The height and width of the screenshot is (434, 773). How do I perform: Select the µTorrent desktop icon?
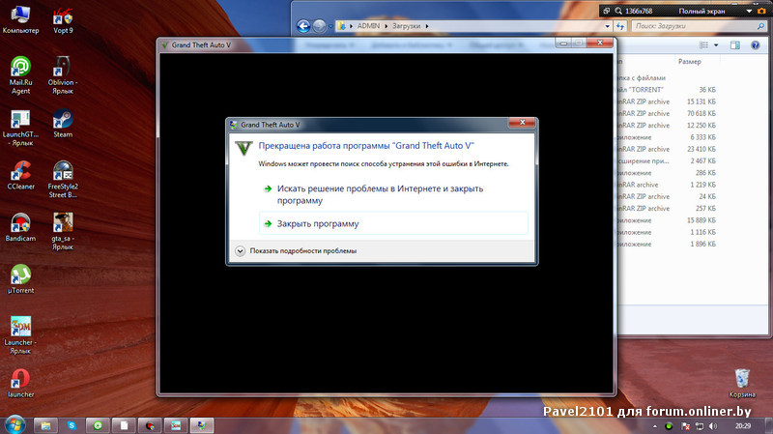tap(20, 279)
